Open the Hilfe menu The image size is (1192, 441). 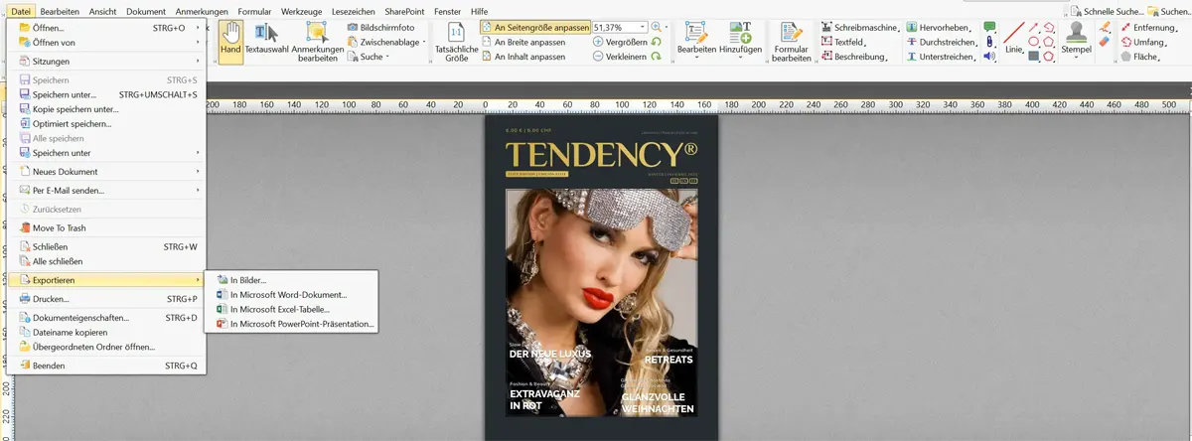pyautogui.click(x=479, y=10)
